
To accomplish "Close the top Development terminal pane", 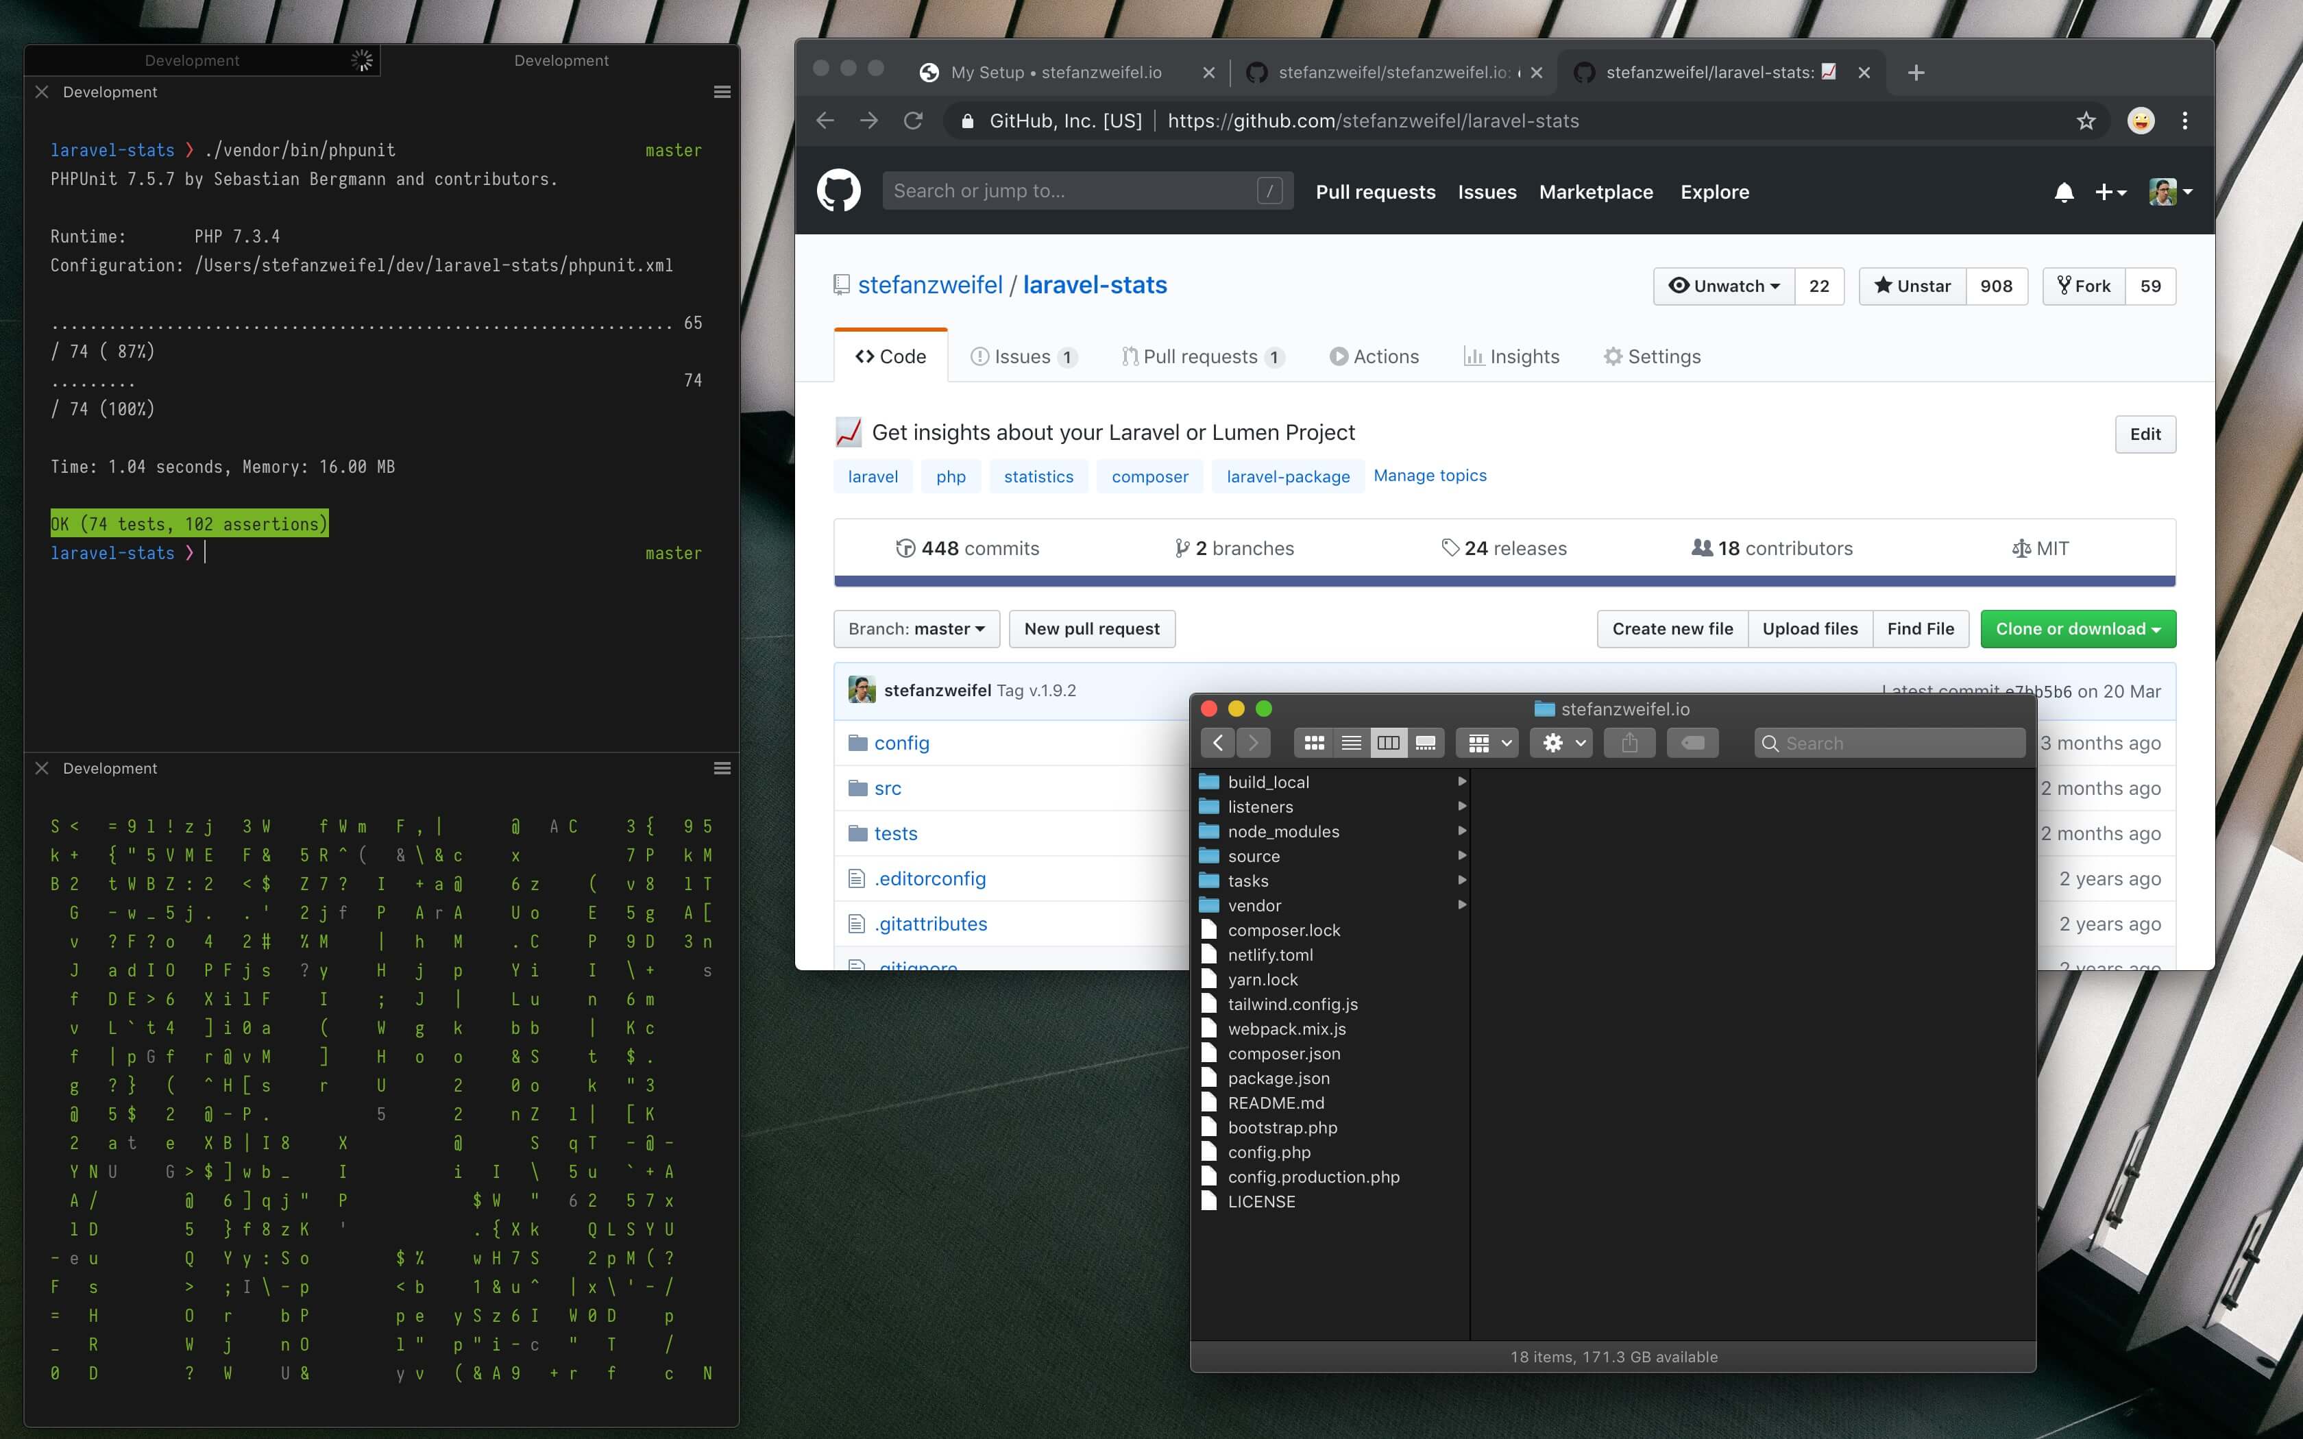I will click(42, 93).
